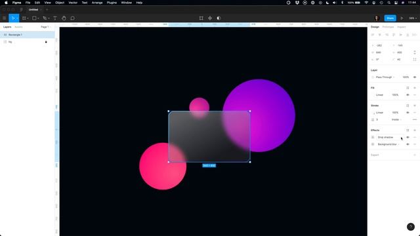This screenshot has height=236, width=420.
Task: Click the Effect styles four-dot icon
Action: pyautogui.click(x=408, y=130)
